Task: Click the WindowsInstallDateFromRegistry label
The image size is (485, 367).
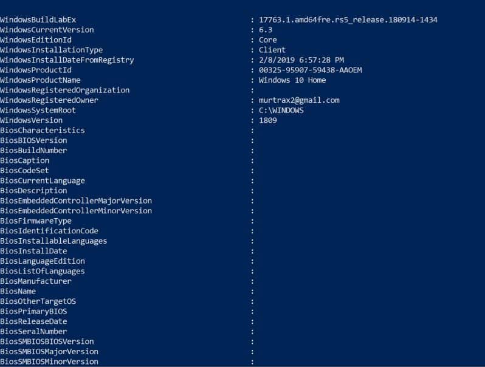Action: click(x=67, y=60)
